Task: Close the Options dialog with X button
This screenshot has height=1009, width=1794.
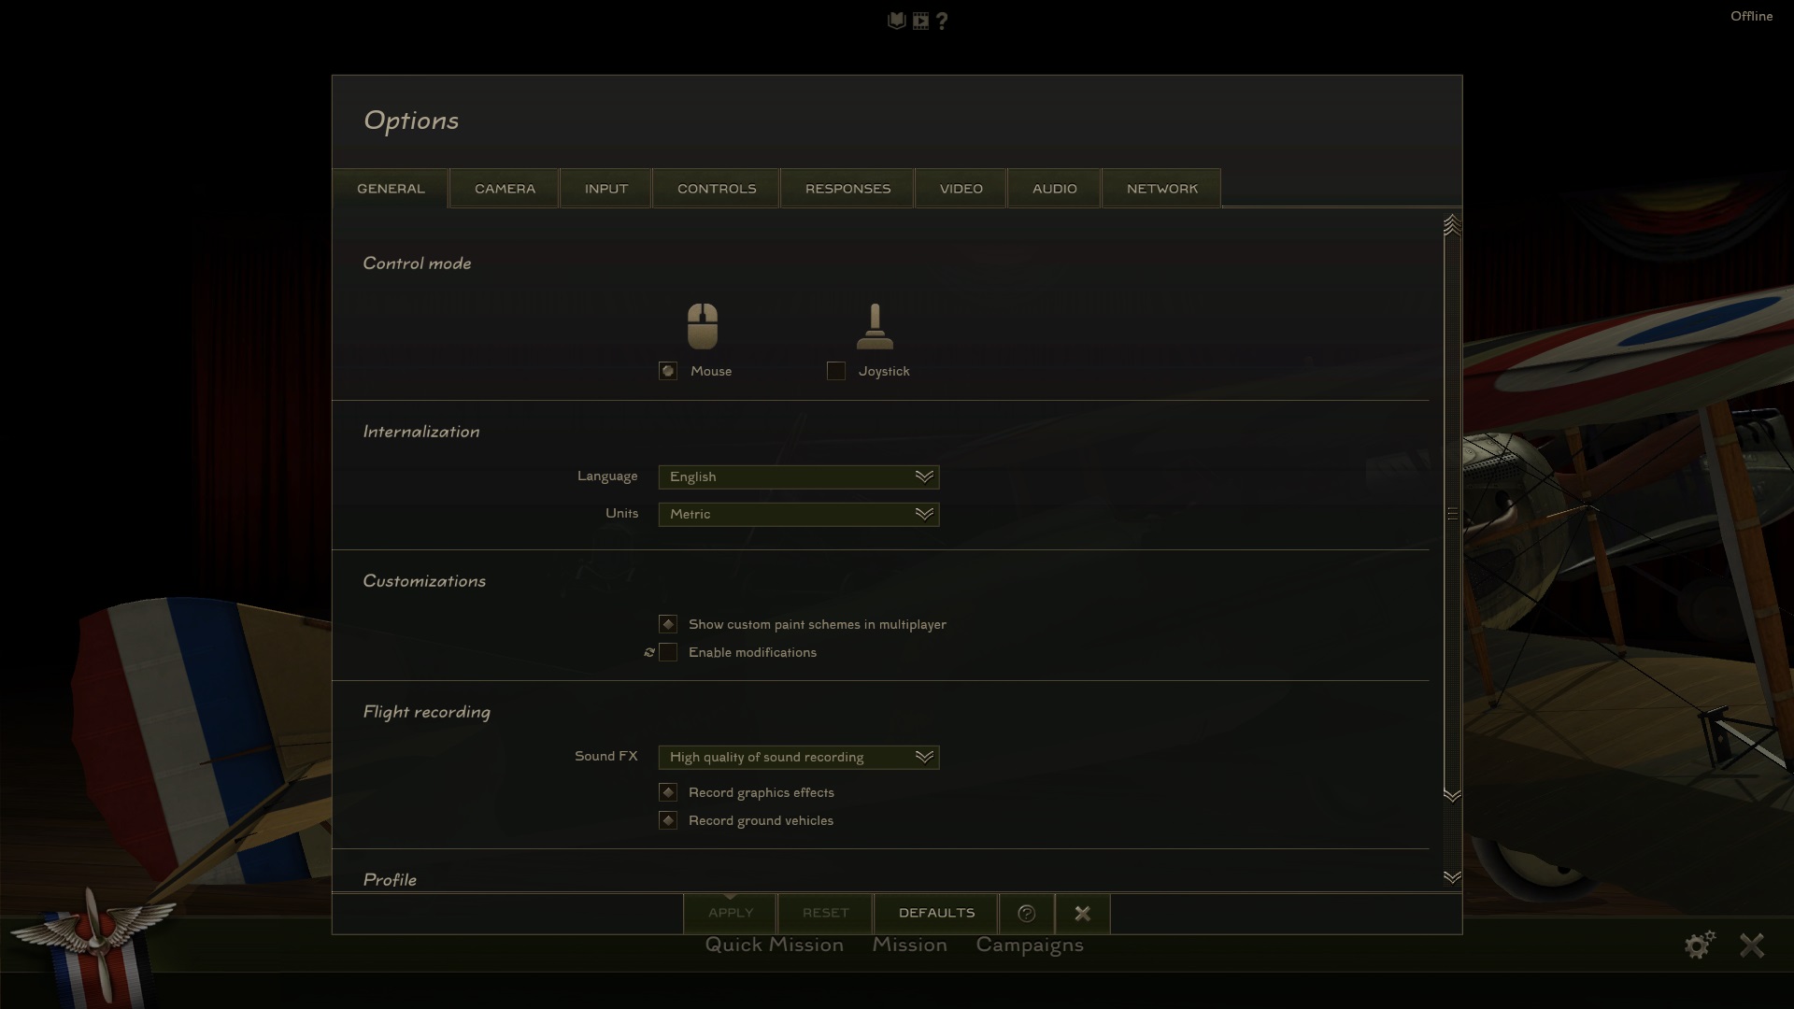Action: pos(1082,914)
